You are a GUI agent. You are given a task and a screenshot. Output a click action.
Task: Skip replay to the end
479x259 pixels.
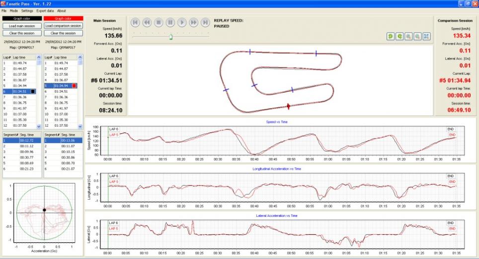(205, 22)
